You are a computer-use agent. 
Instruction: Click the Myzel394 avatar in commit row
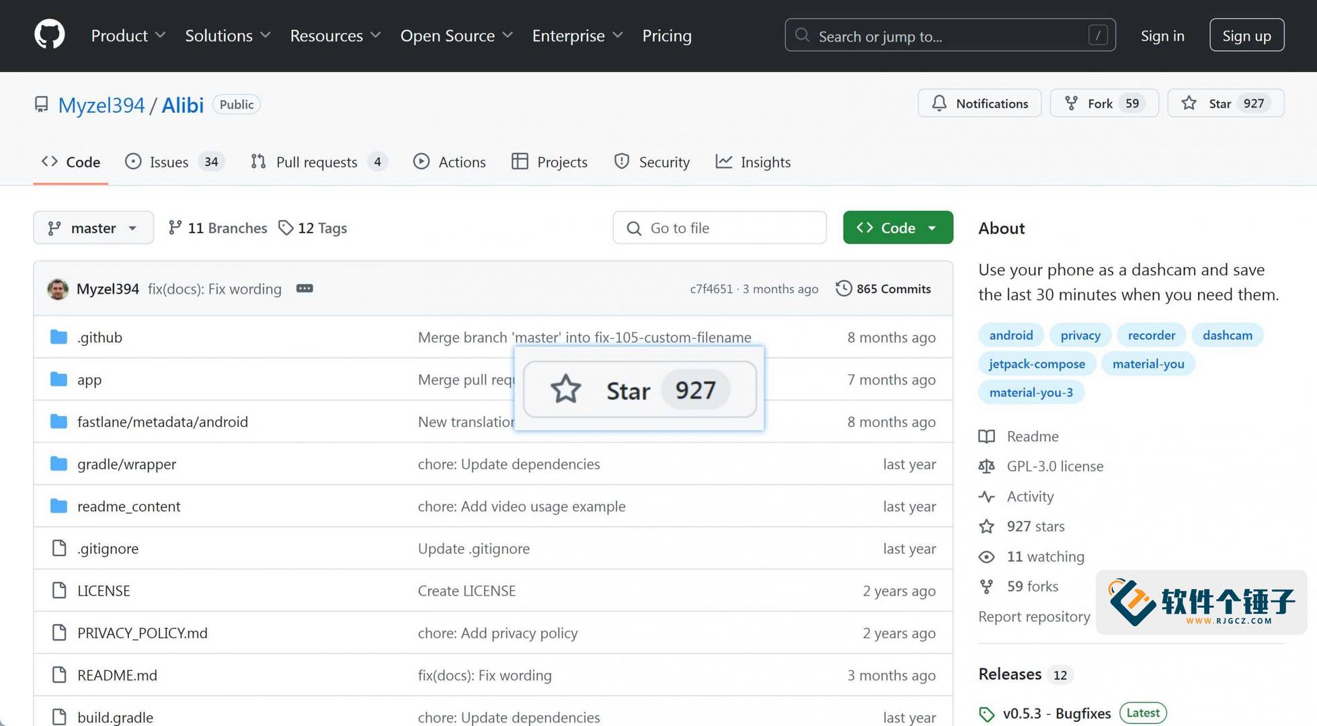coord(58,289)
